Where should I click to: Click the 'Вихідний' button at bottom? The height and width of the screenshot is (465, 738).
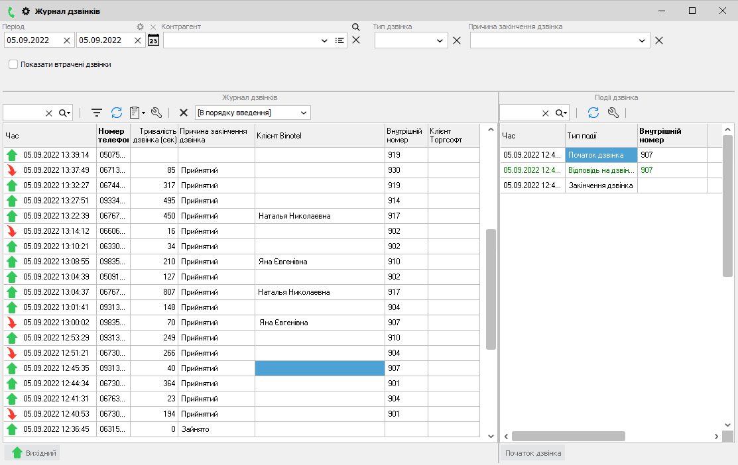(32, 453)
